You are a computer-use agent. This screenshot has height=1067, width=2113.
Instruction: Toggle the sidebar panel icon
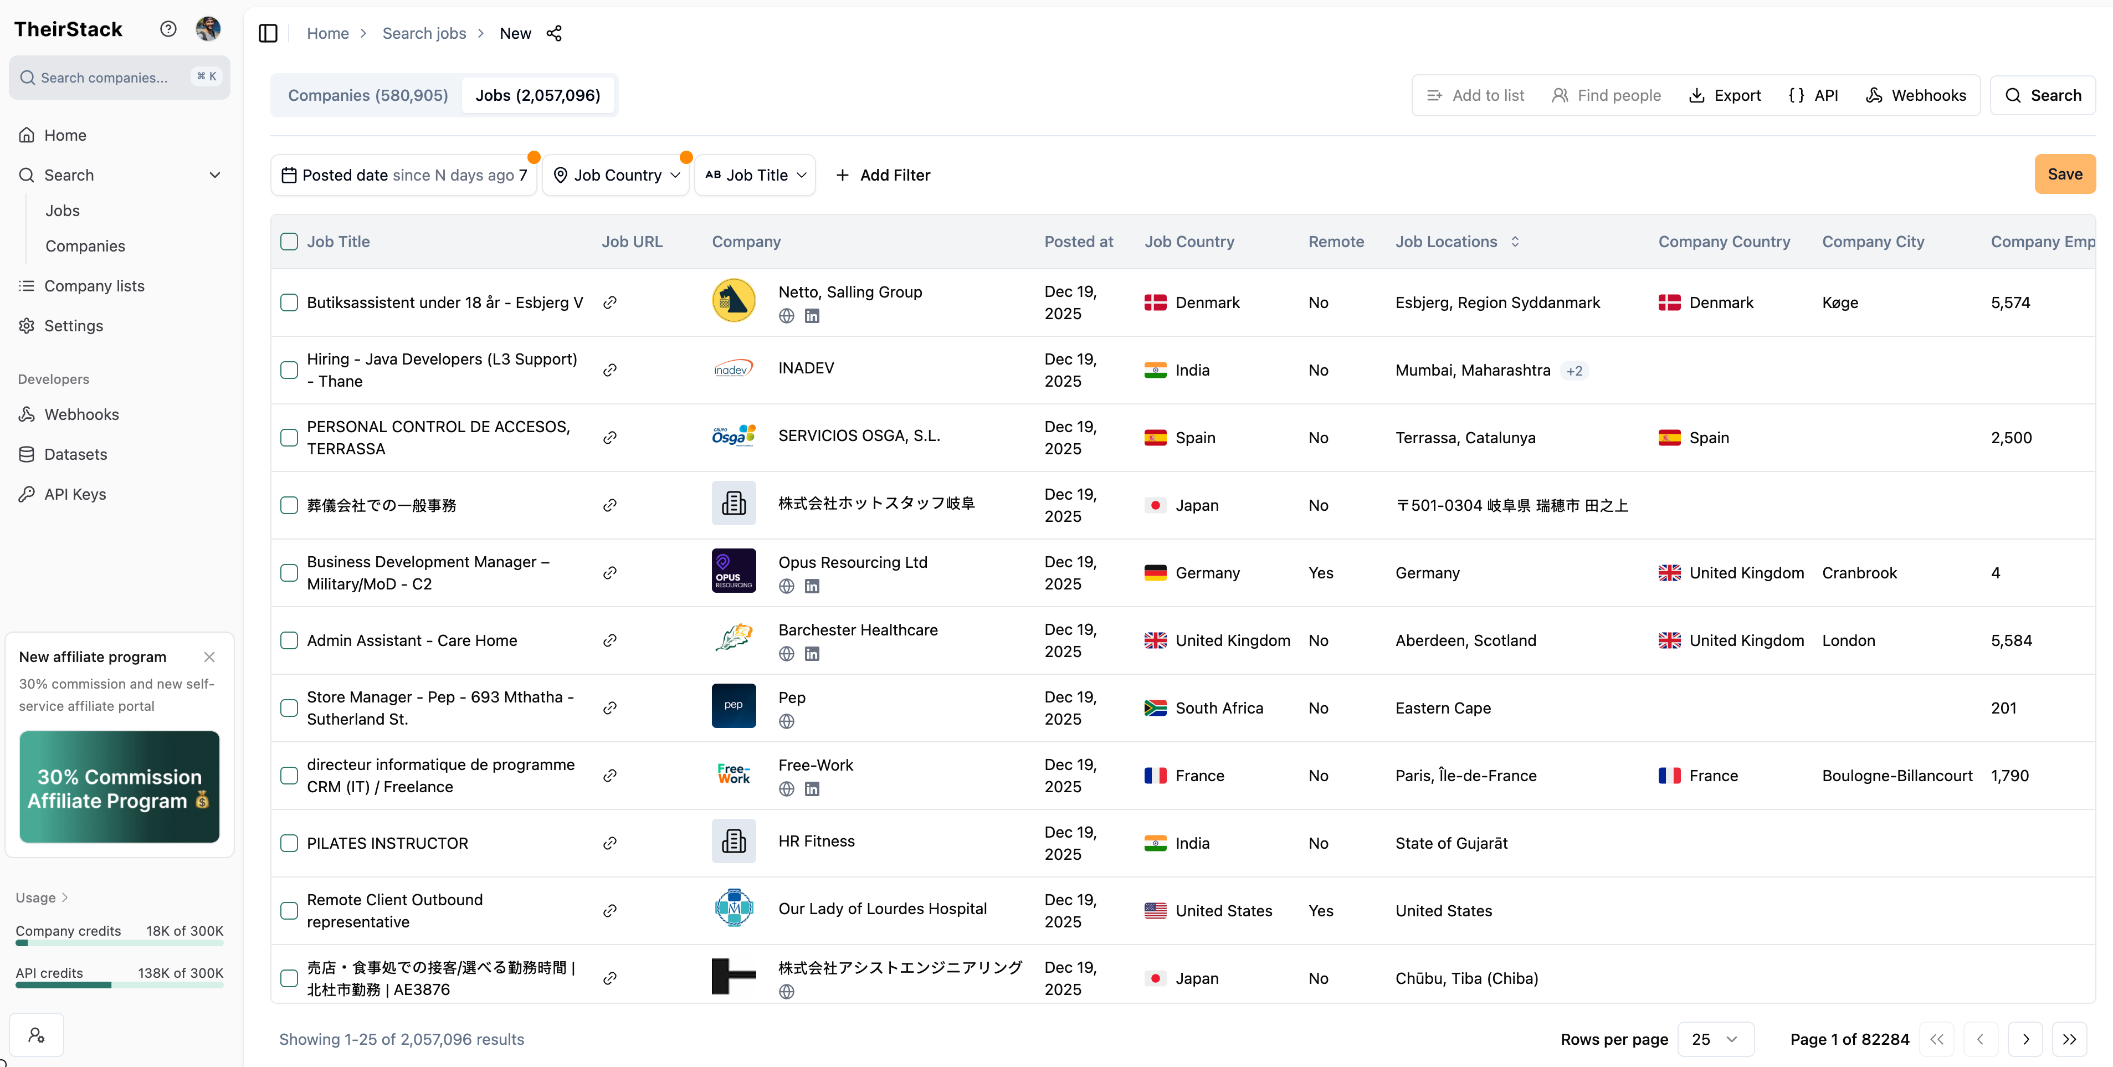tap(268, 34)
